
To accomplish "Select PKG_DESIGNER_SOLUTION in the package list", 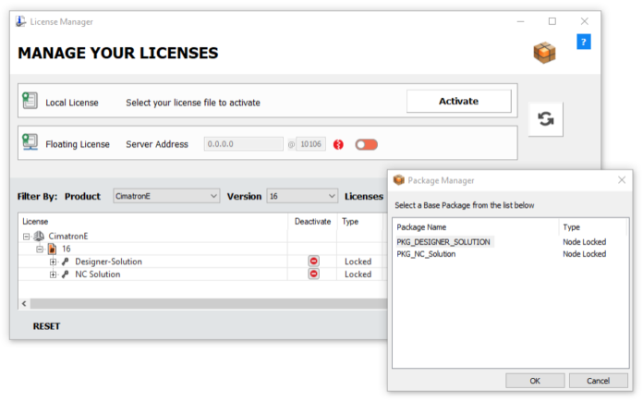I will pos(444,241).
